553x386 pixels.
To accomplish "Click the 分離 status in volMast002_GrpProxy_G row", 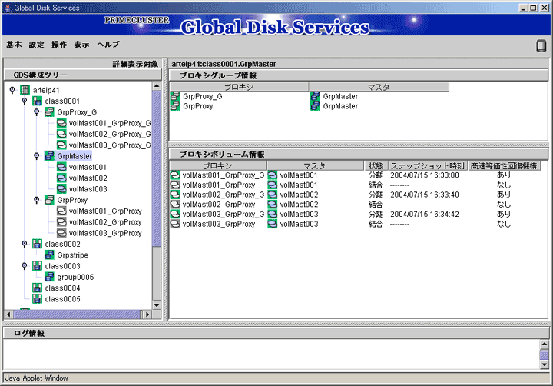I will tap(376, 195).
